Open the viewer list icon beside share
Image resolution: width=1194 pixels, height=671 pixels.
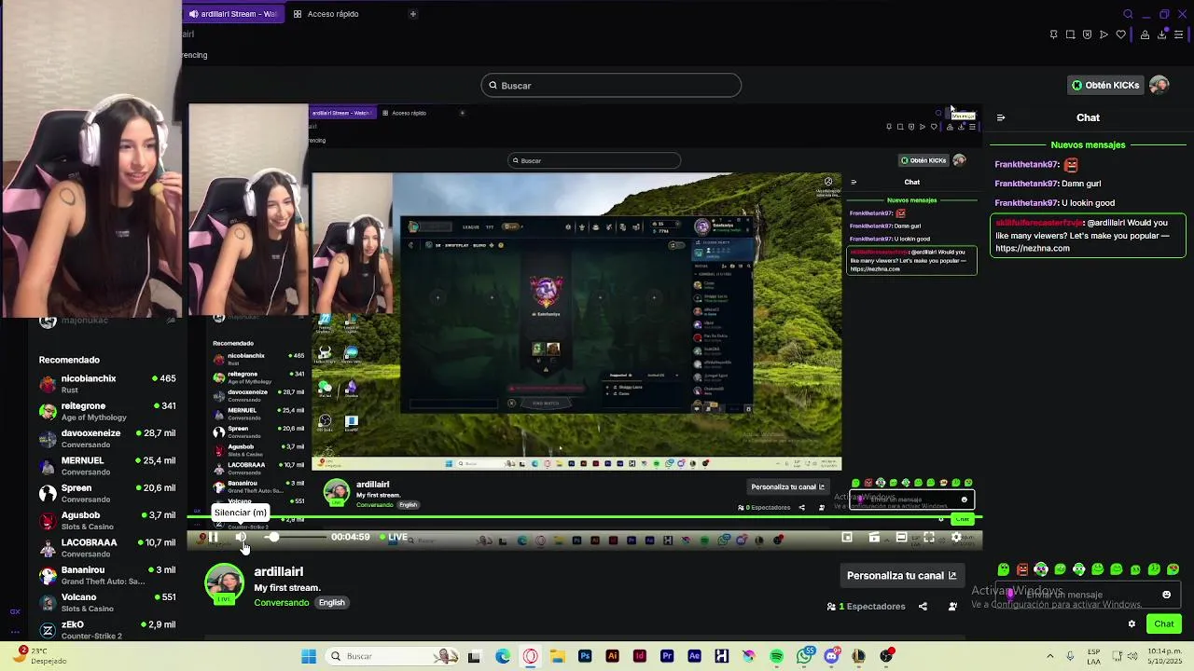pos(952,607)
